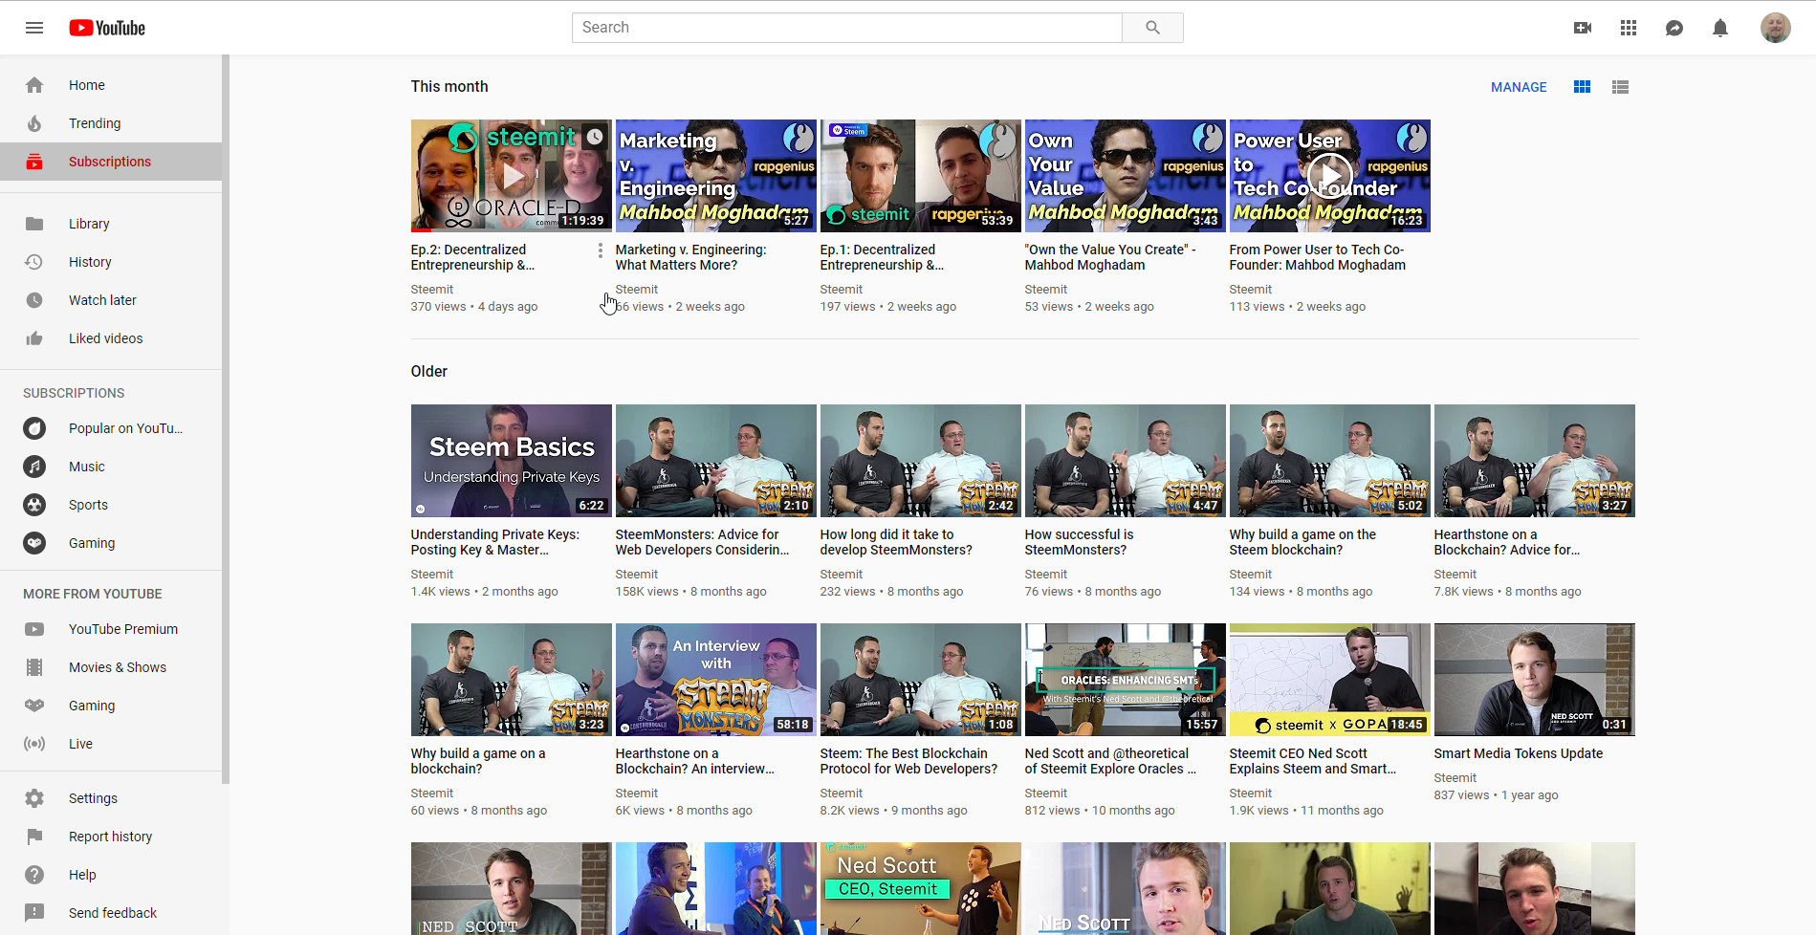
Task: Click the Movies & Shows film icon
Action: tap(34, 667)
